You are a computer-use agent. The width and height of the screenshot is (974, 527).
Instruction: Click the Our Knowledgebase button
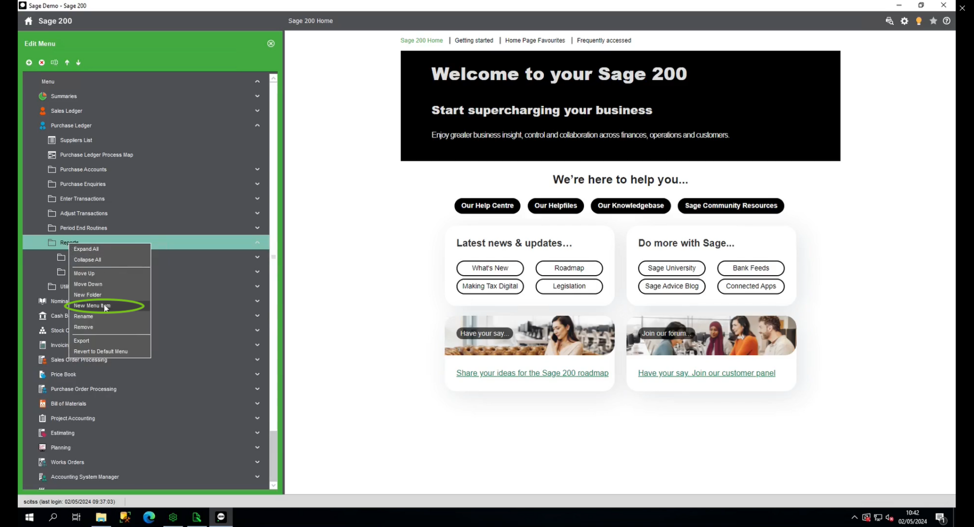(x=630, y=206)
